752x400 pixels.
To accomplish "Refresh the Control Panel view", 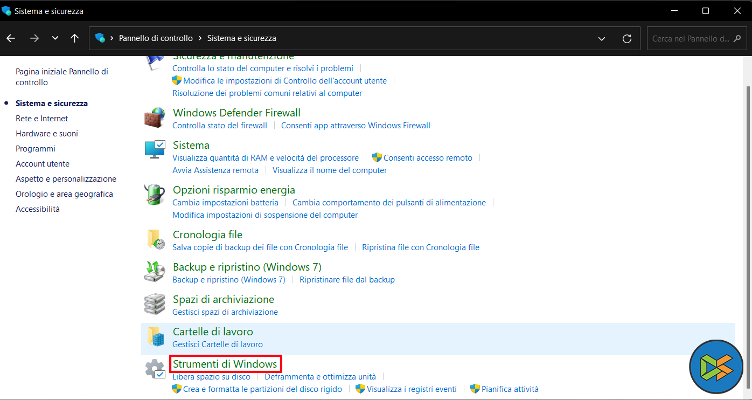I will click(x=626, y=39).
